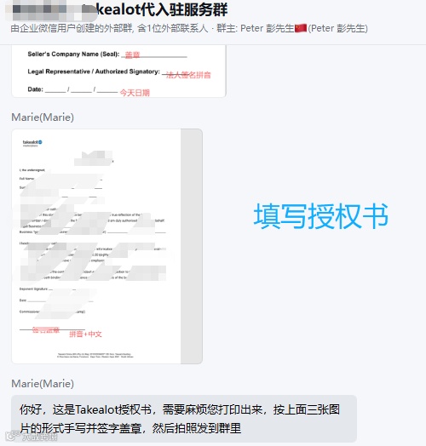This screenshot has width=426, height=446.
Task: Click the red 法人签名拼音 annotation
Action: [188, 75]
